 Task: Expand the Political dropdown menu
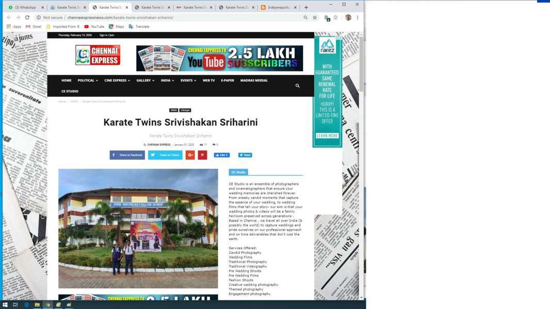click(x=88, y=80)
